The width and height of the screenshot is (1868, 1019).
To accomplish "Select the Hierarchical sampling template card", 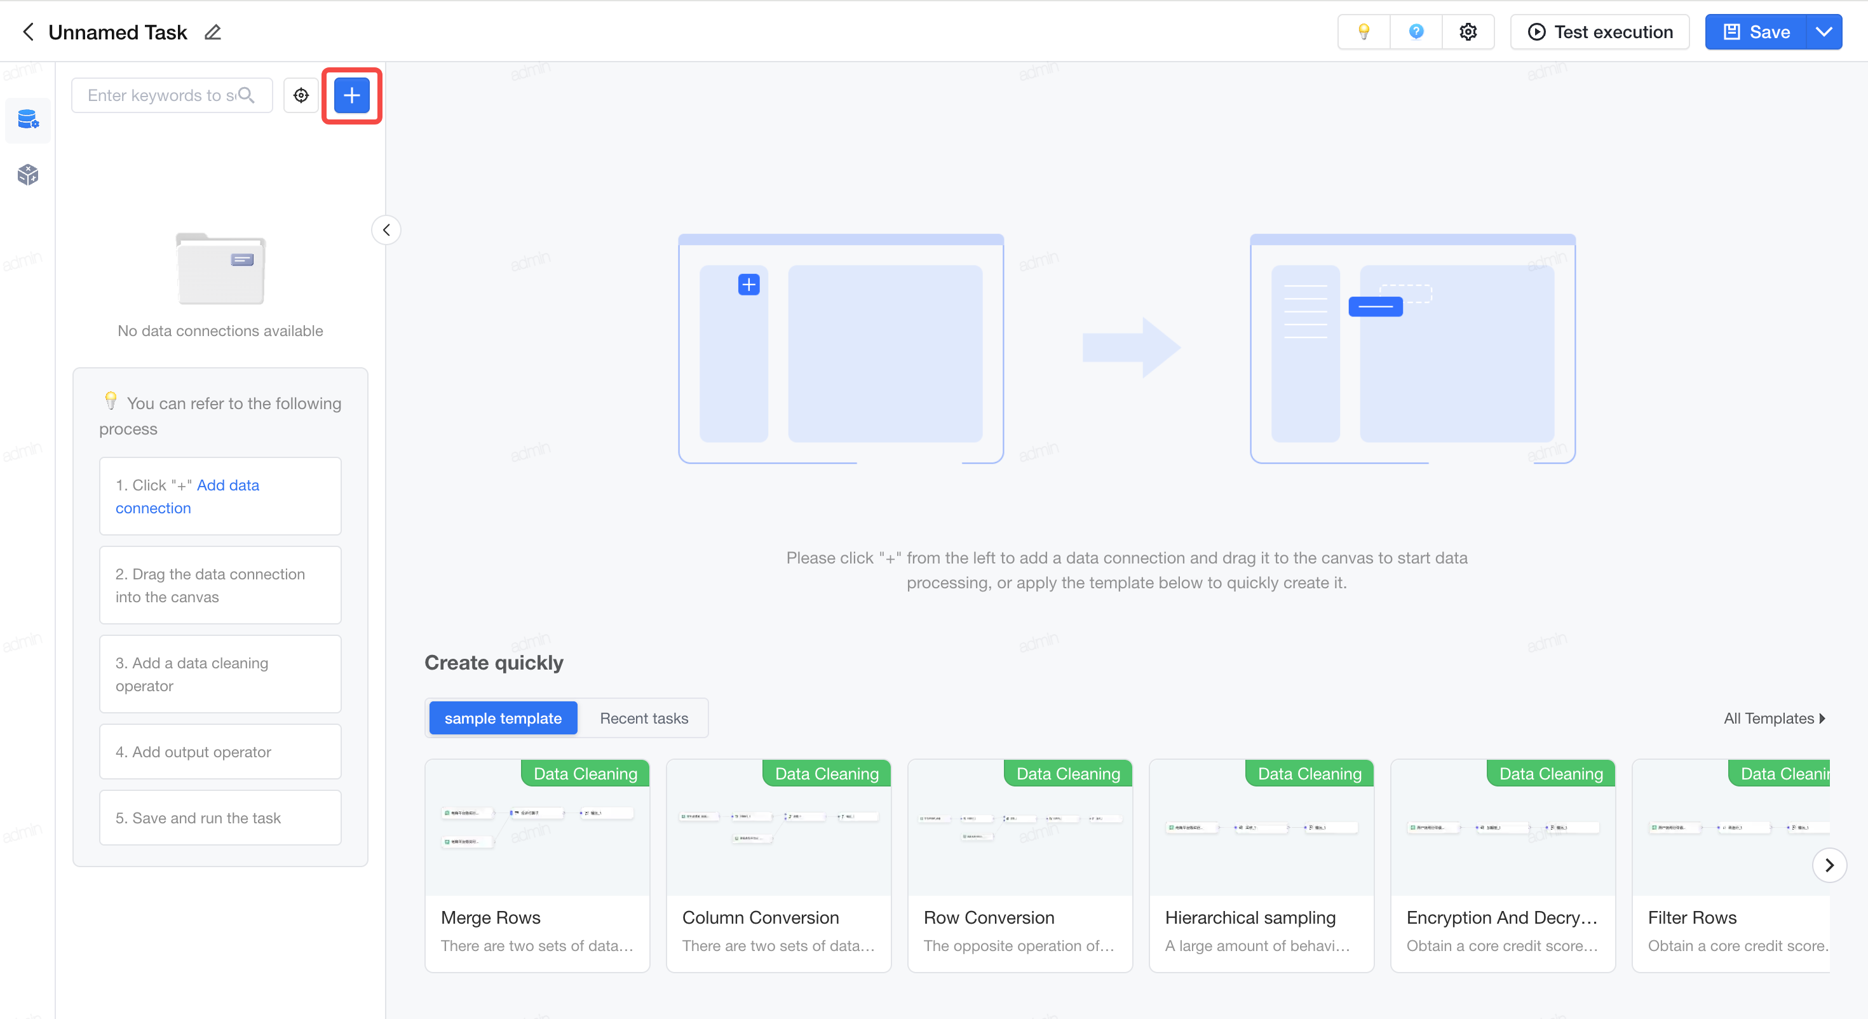I will coord(1262,865).
